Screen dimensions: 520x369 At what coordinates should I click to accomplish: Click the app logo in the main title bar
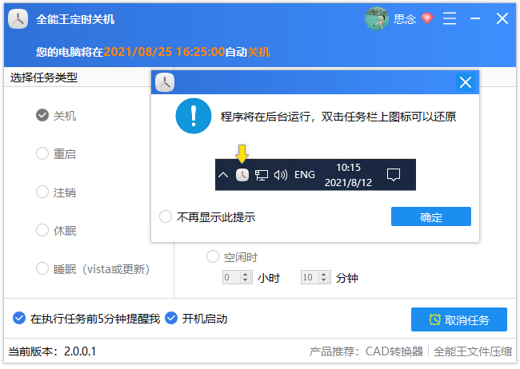pos(18,19)
